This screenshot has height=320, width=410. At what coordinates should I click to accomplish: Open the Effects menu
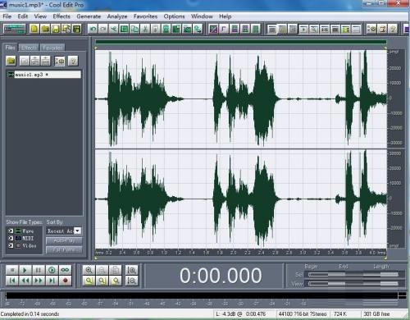(x=61, y=16)
